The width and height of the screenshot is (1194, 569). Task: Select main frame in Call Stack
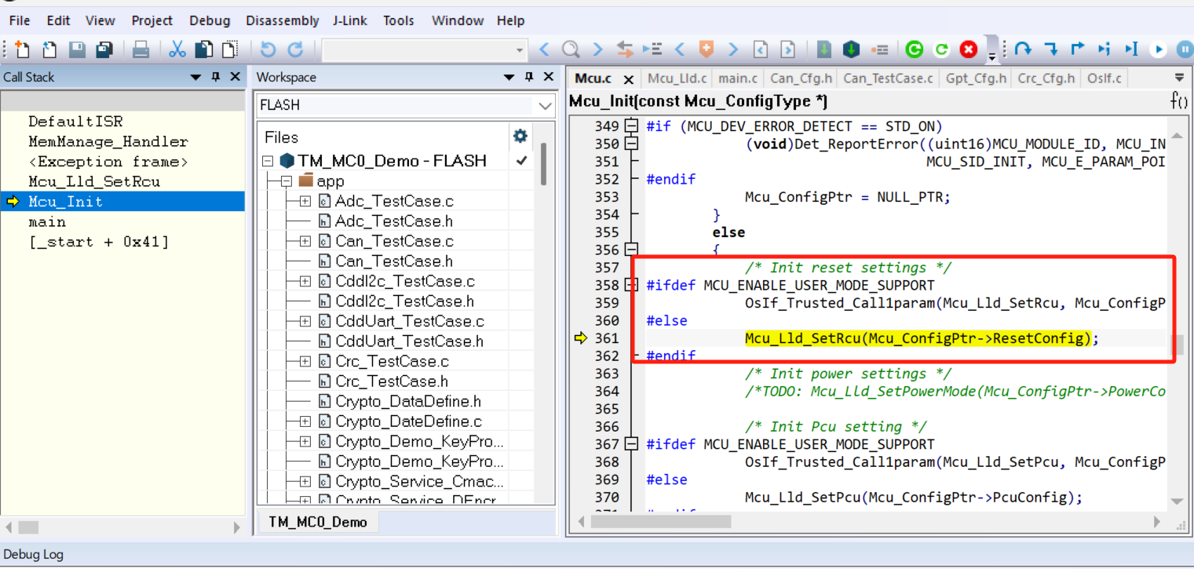(47, 221)
